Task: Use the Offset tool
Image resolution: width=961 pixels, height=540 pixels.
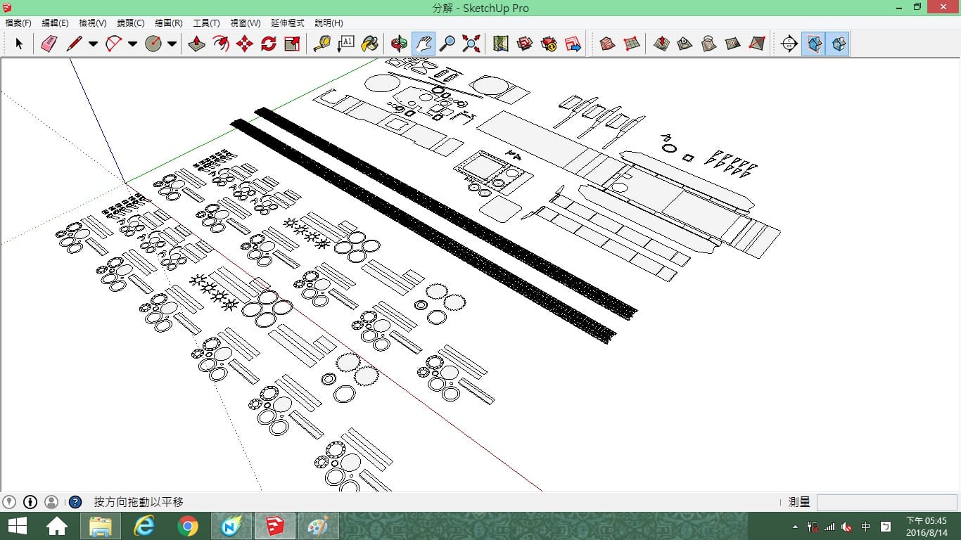Action: [x=221, y=44]
